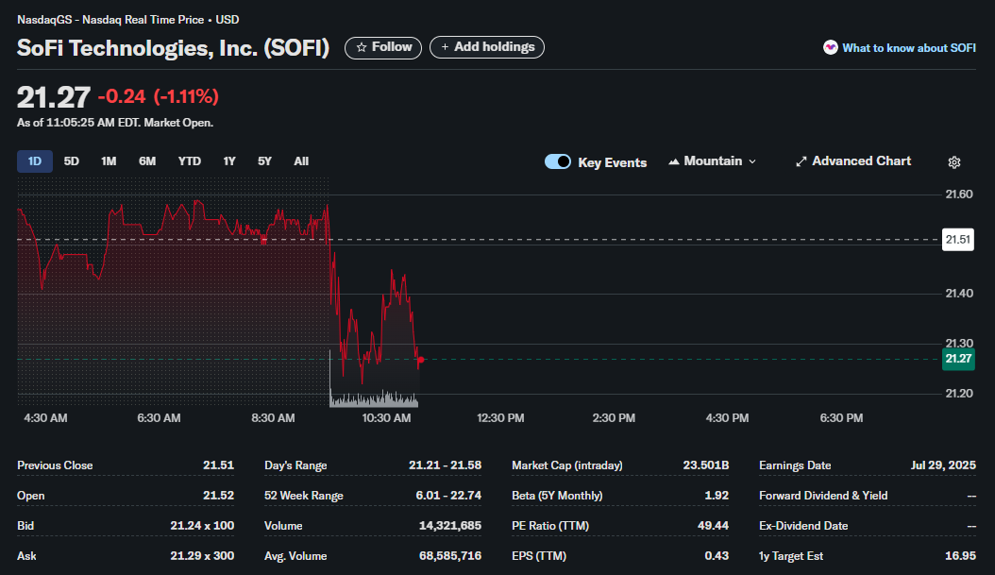Click the Bid value 21.24 x 100

[202, 526]
